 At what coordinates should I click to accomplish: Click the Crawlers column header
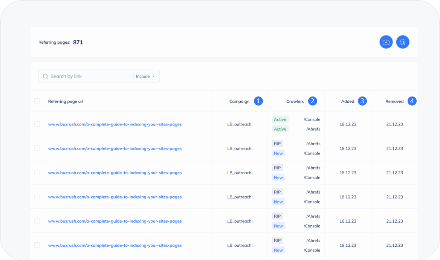[295, 101]
